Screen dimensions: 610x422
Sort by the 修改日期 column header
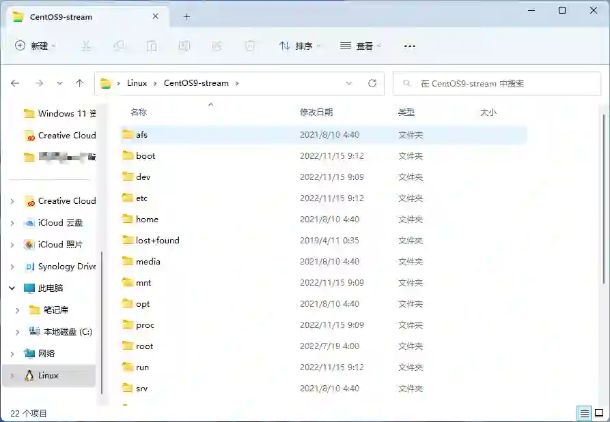pos(316,112)
